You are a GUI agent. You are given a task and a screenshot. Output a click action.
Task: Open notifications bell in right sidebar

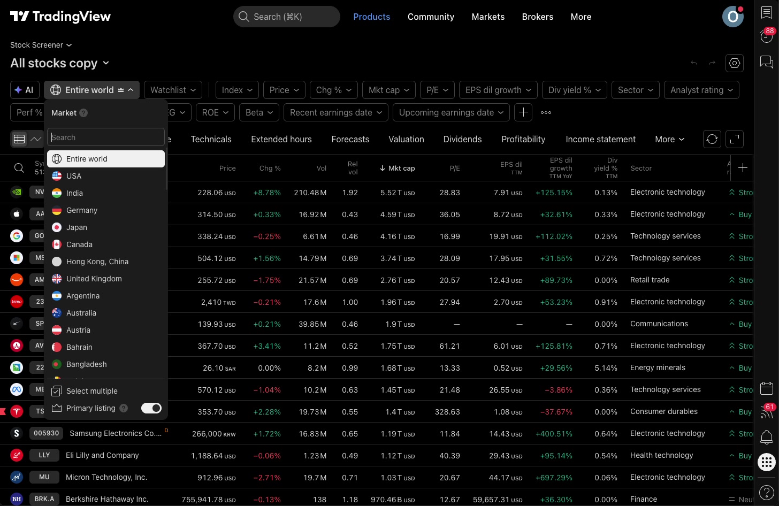click(x=767, y=437)
